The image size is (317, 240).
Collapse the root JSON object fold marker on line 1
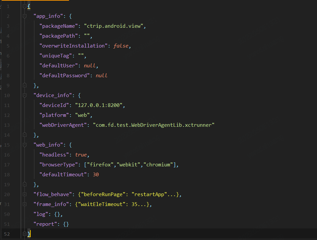point(24,7)
